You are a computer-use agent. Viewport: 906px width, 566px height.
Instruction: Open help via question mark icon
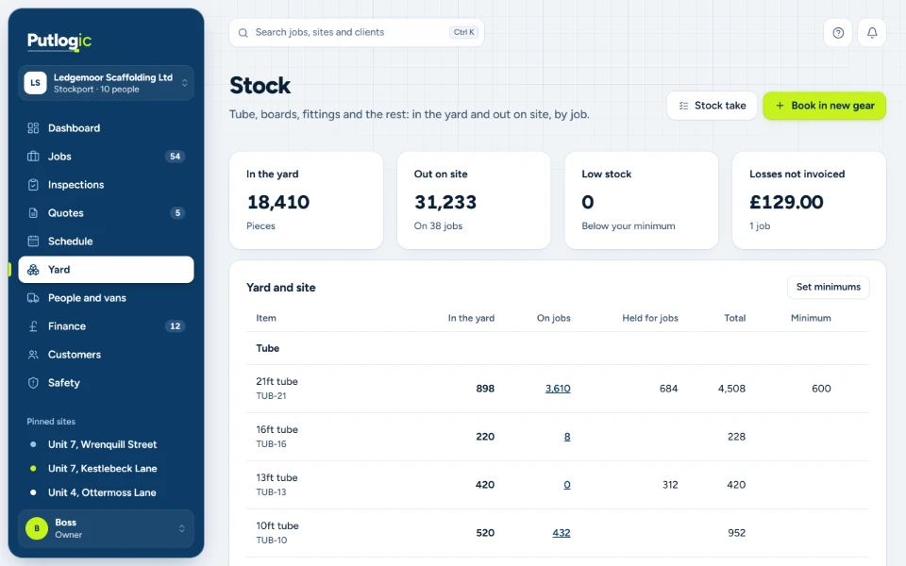pos(838,33)
